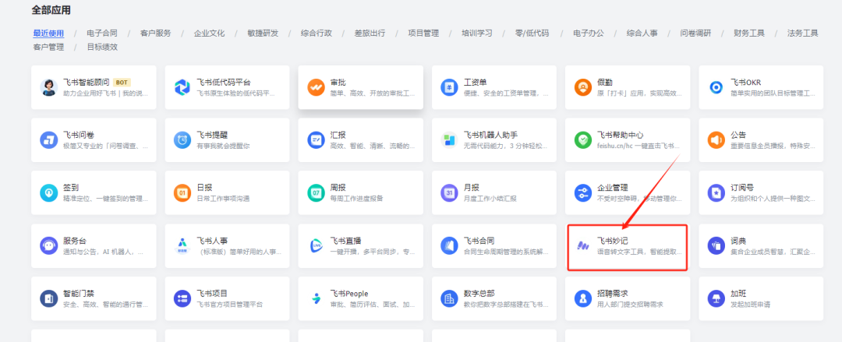
Task: Click the 日报 daily report icon
Action: pyautogui.click(x=182, y=192)
